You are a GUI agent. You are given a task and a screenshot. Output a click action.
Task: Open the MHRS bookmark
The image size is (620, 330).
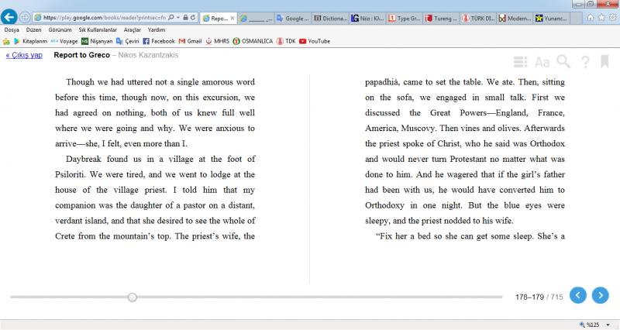click(x=217, y=41)
